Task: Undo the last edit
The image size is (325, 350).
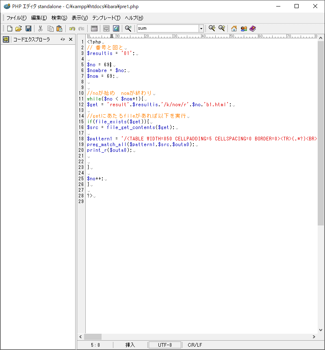Action: click(x=72, y=28)
